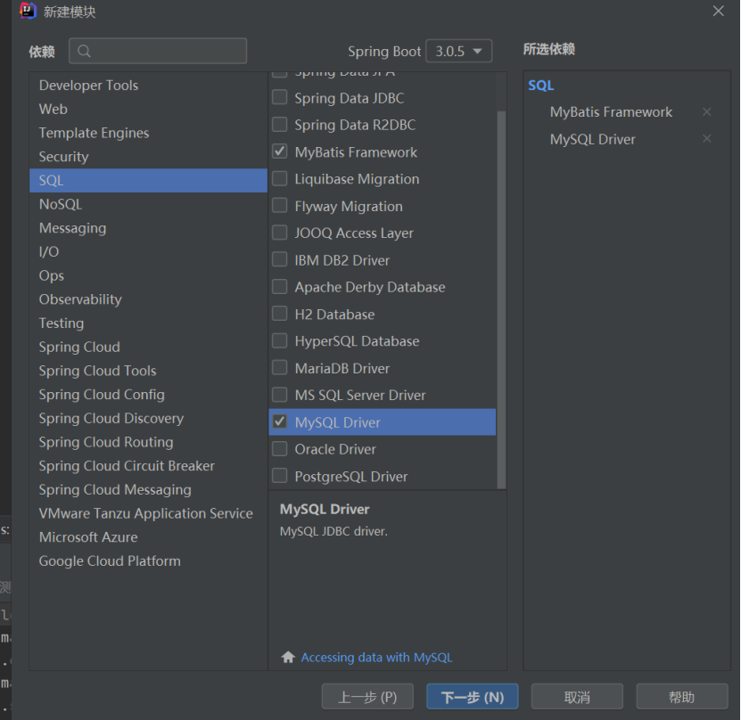
Task: Uncheck the MyBatis Framework checkbox
Action: coord(280,151)
